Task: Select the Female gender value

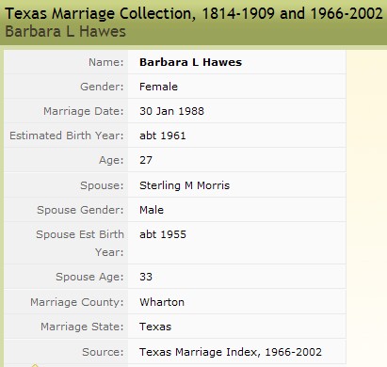Action: [x=158, y=87]
